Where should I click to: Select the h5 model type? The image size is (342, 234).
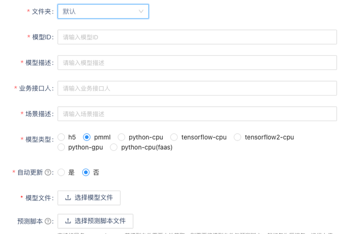coord(61,137)
